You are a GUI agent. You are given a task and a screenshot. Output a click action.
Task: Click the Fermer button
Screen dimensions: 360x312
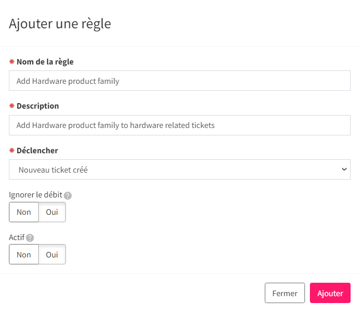285,293
